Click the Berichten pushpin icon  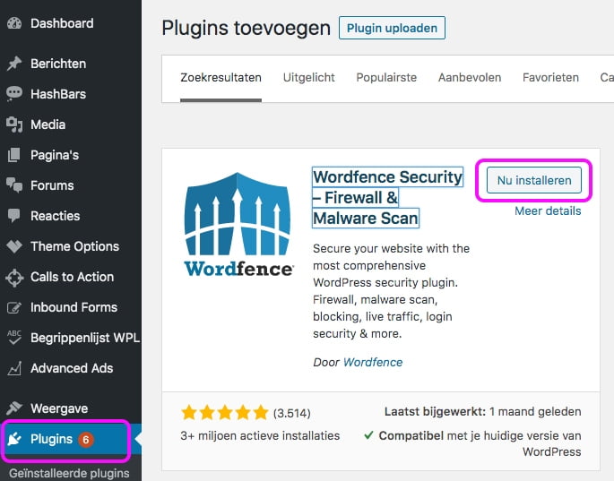pos(14,64)
